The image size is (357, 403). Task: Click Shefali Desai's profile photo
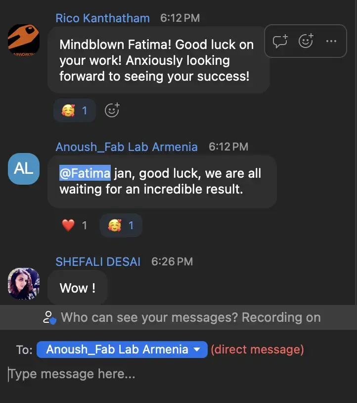coord(24,284)
